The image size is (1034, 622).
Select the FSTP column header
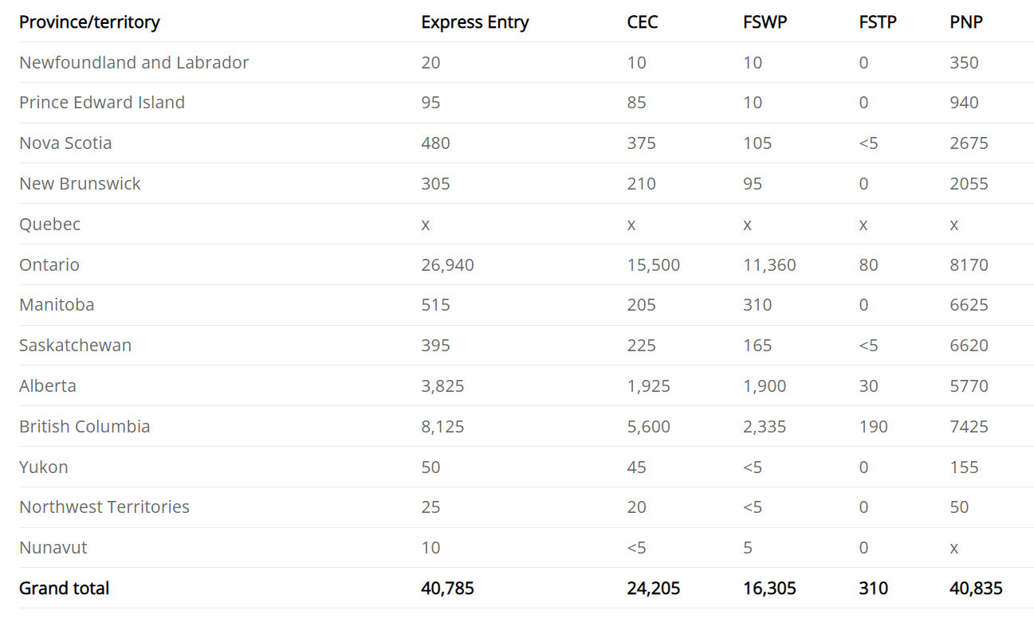[x=877, y=22]
